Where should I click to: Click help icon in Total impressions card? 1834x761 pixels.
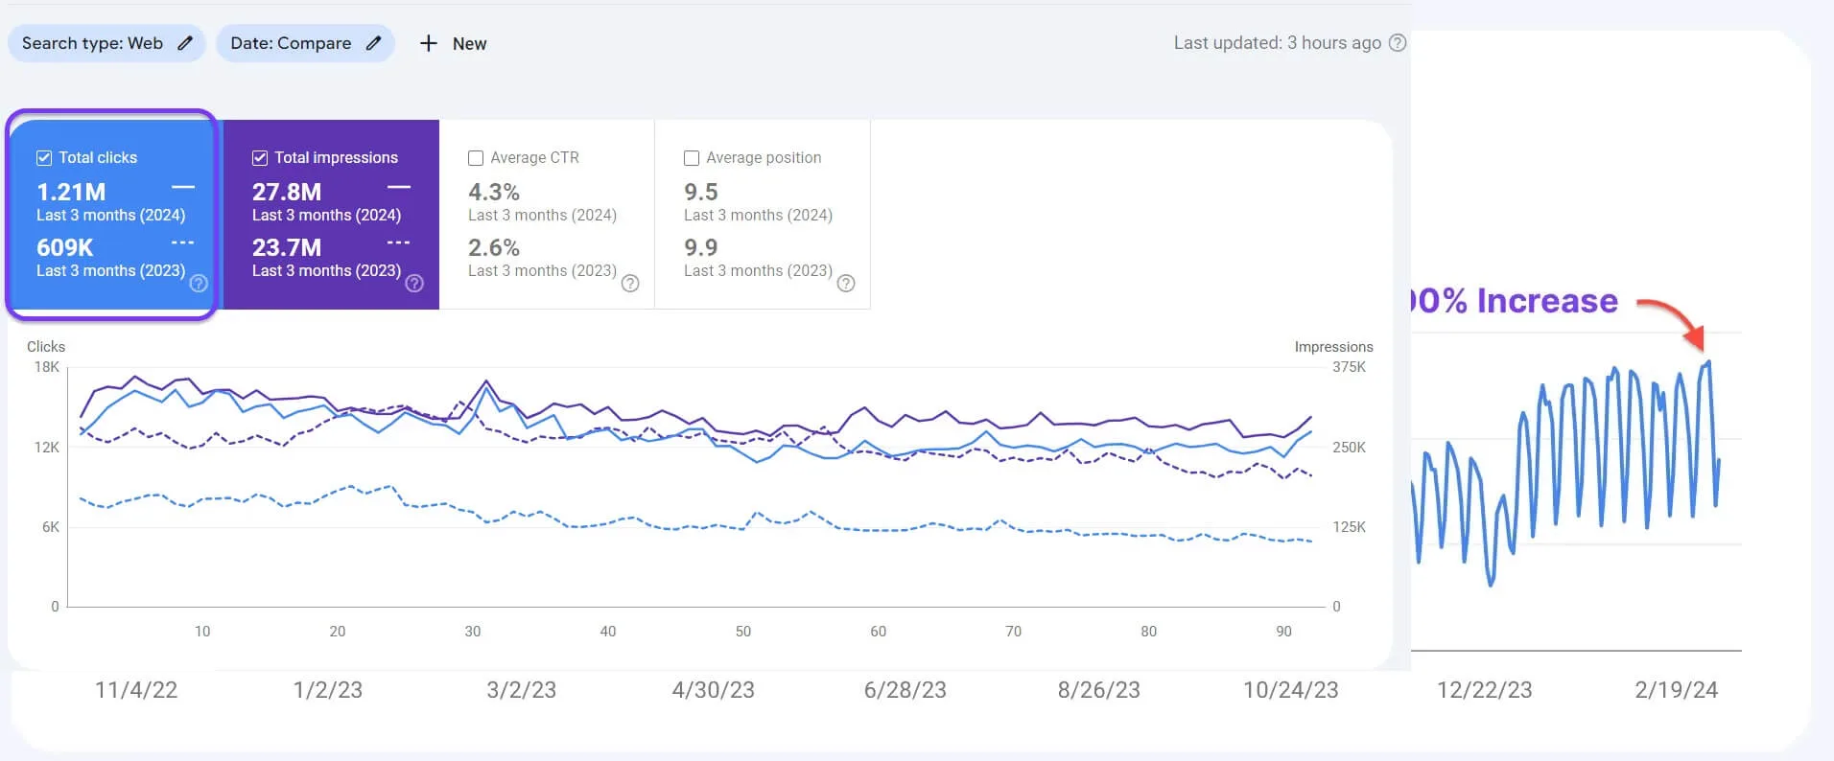[x=414, y=283]
